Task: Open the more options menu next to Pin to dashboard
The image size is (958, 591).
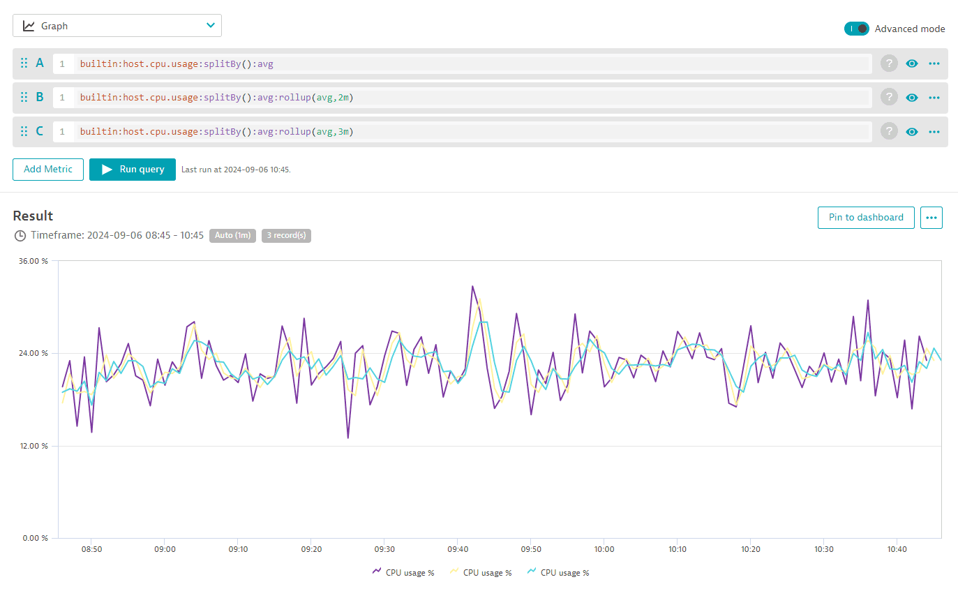Action: point(931,217)
